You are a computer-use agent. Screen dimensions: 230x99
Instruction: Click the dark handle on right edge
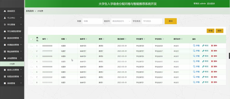click(229, 56)
